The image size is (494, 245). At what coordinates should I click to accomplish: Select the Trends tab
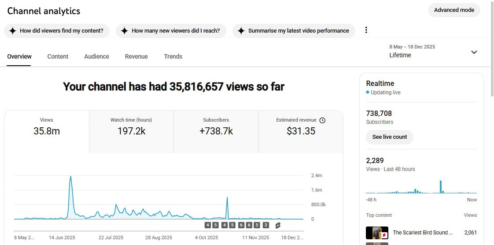click(x=173, y=56)
